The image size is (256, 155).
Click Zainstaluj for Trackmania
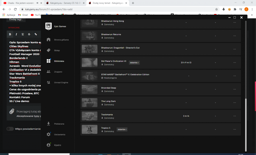[x=108, y=118]
